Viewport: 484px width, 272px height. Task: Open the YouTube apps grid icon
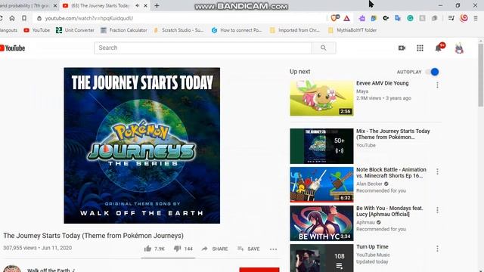tap(420, 48)
